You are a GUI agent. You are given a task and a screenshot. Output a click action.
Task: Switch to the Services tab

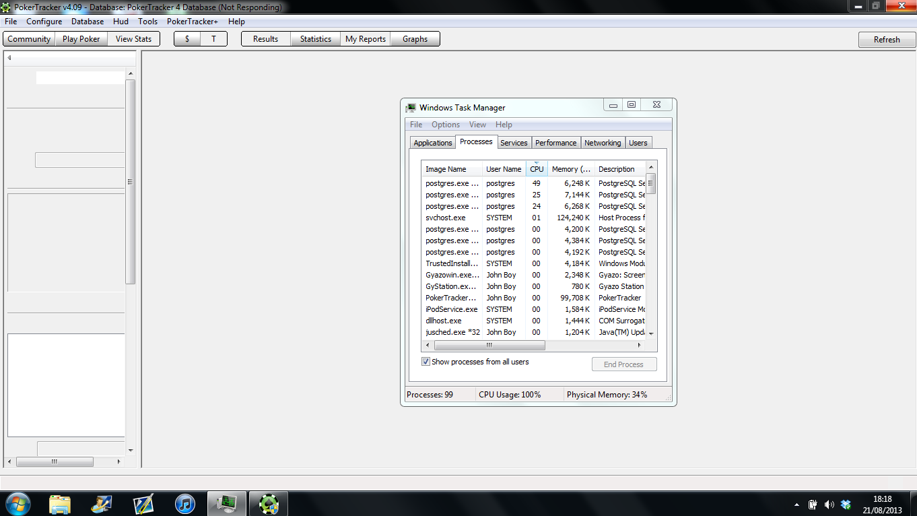tap(514, 143)
